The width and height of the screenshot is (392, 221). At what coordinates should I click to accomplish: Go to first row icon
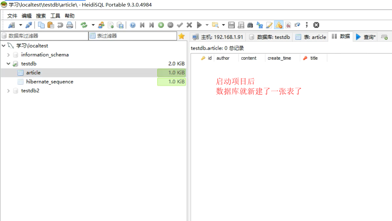142,25
